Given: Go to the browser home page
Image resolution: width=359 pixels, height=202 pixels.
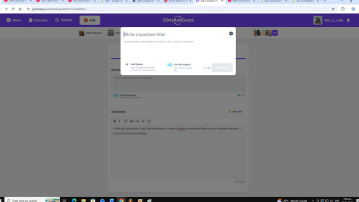Looking at the screenshot, I should 20,9.
